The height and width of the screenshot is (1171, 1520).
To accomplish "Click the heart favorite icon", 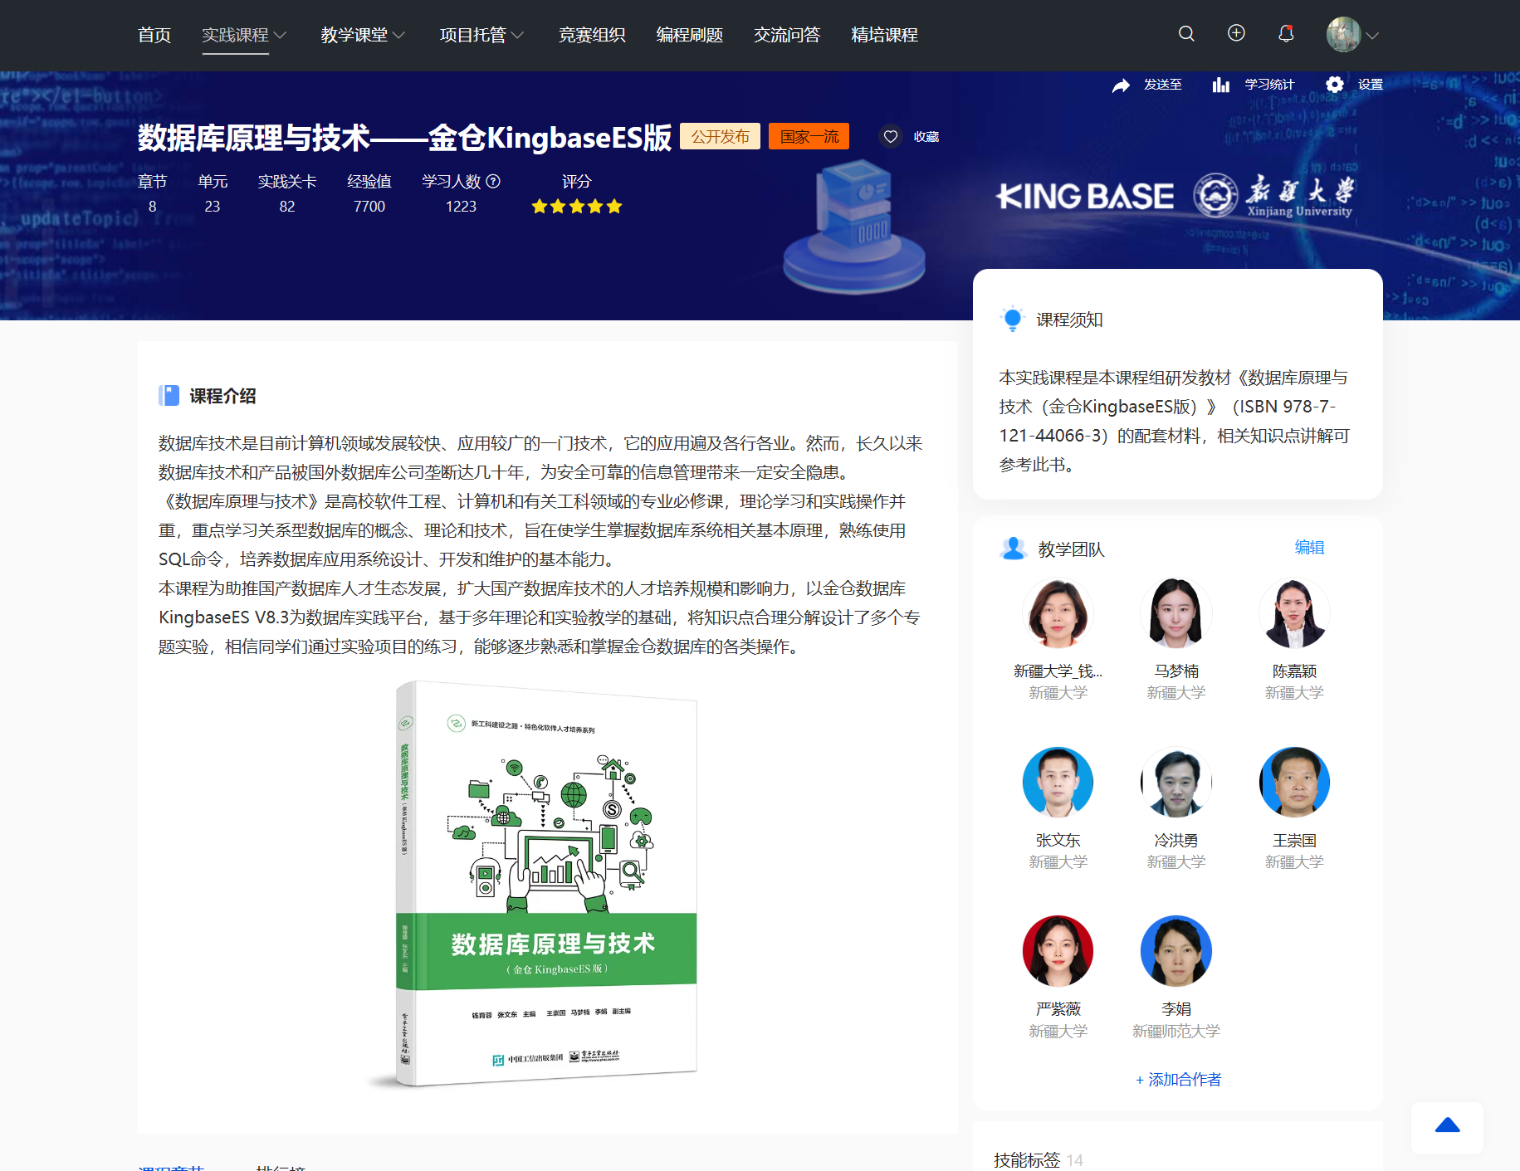I will click(891, 136).
